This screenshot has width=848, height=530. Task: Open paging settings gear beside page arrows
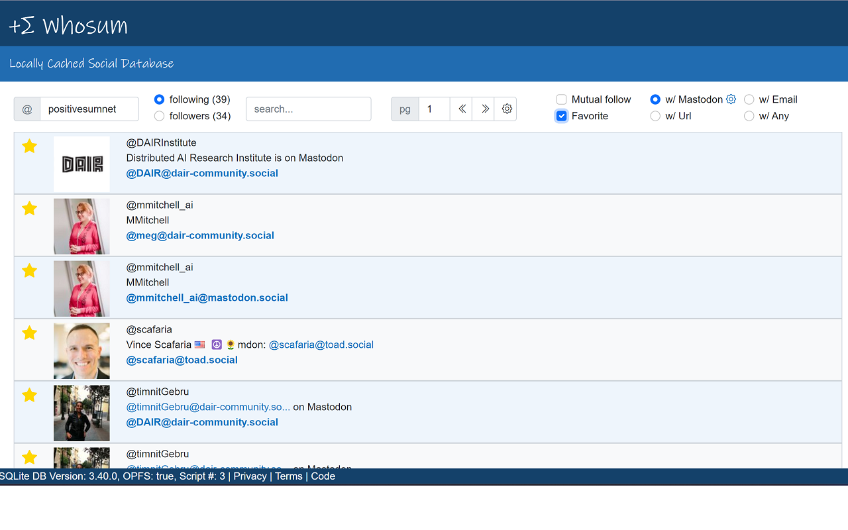tap(507, 109)
